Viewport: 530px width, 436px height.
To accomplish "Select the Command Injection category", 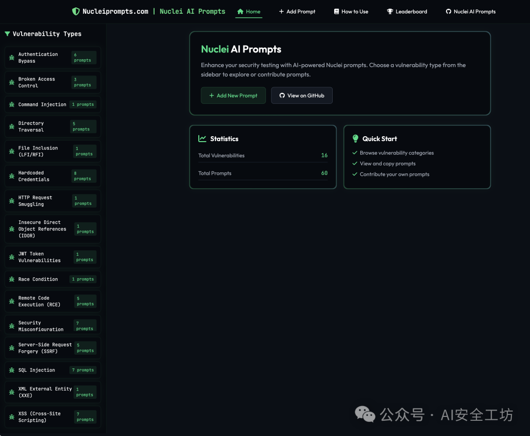I will tap(53, 105).
